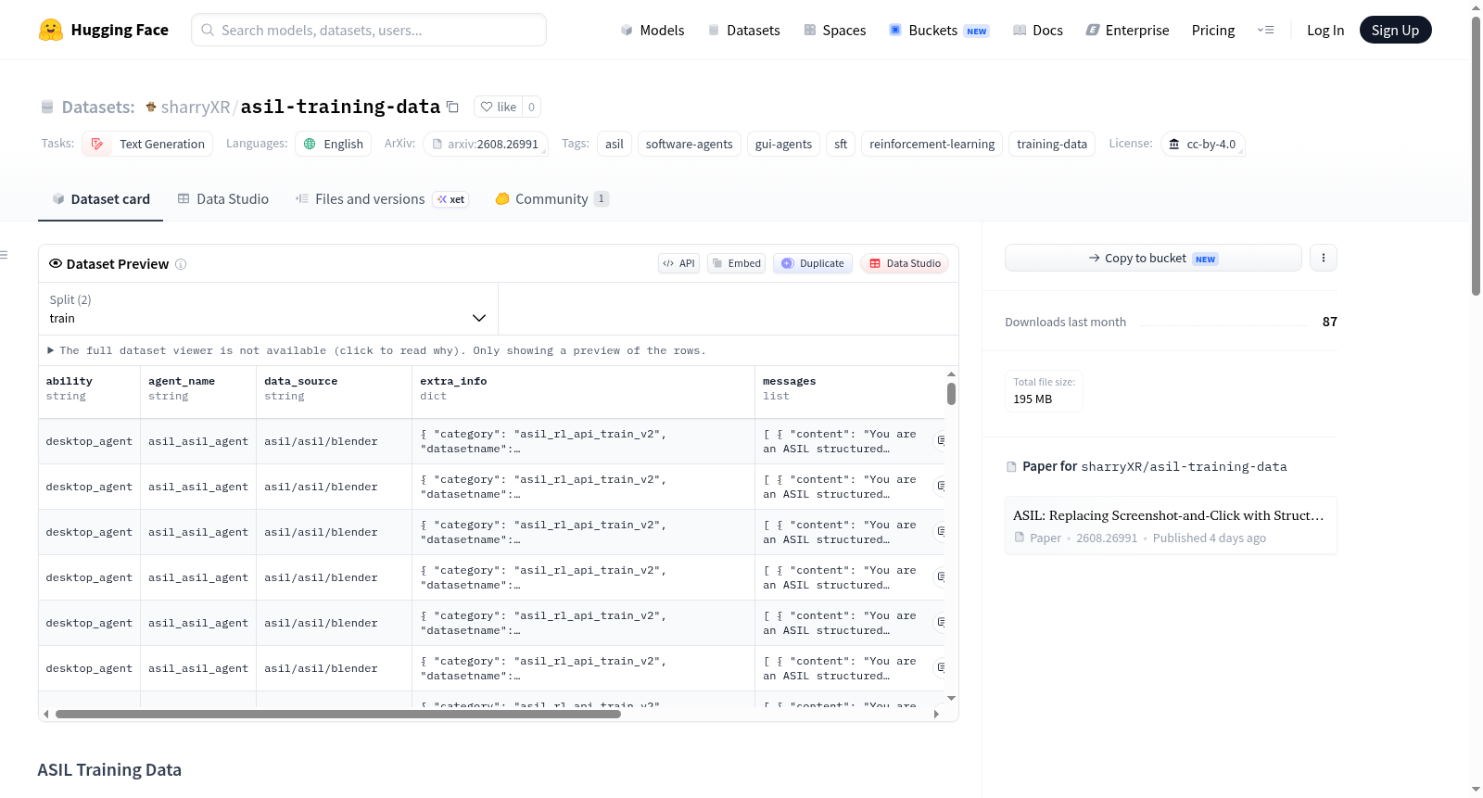The height and width of the screenshot is (798, 1483).
Task: Open Spaces in the top navigation
Action: [835, 30]
